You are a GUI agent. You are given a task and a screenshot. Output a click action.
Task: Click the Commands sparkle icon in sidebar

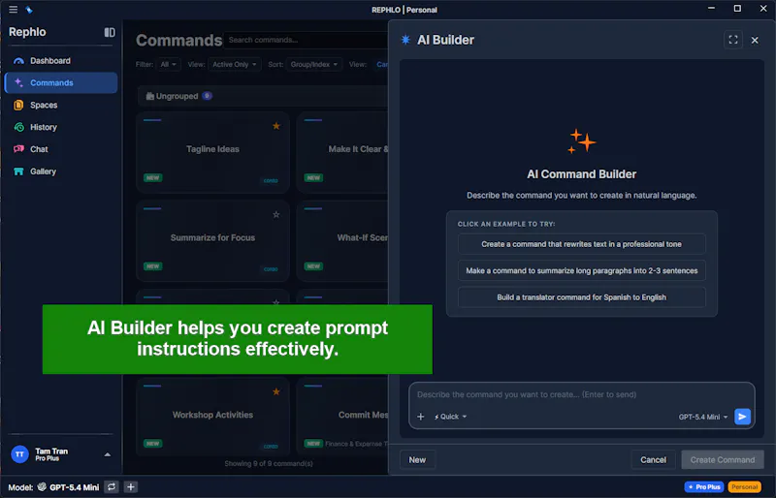pos(18,82)
